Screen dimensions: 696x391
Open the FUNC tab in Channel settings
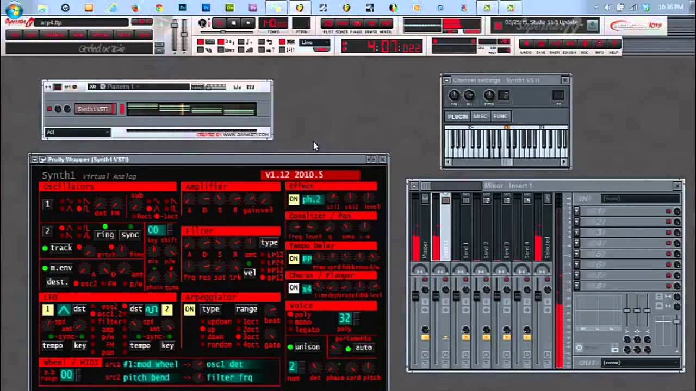click(x=500, y=116)
